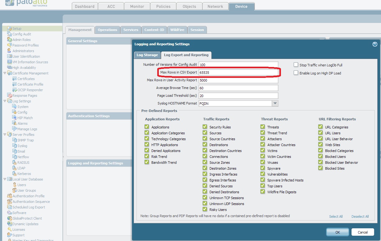
Task: Switch to the Log Storage tab
Action: pyautogui.click(x=147, y=55)
